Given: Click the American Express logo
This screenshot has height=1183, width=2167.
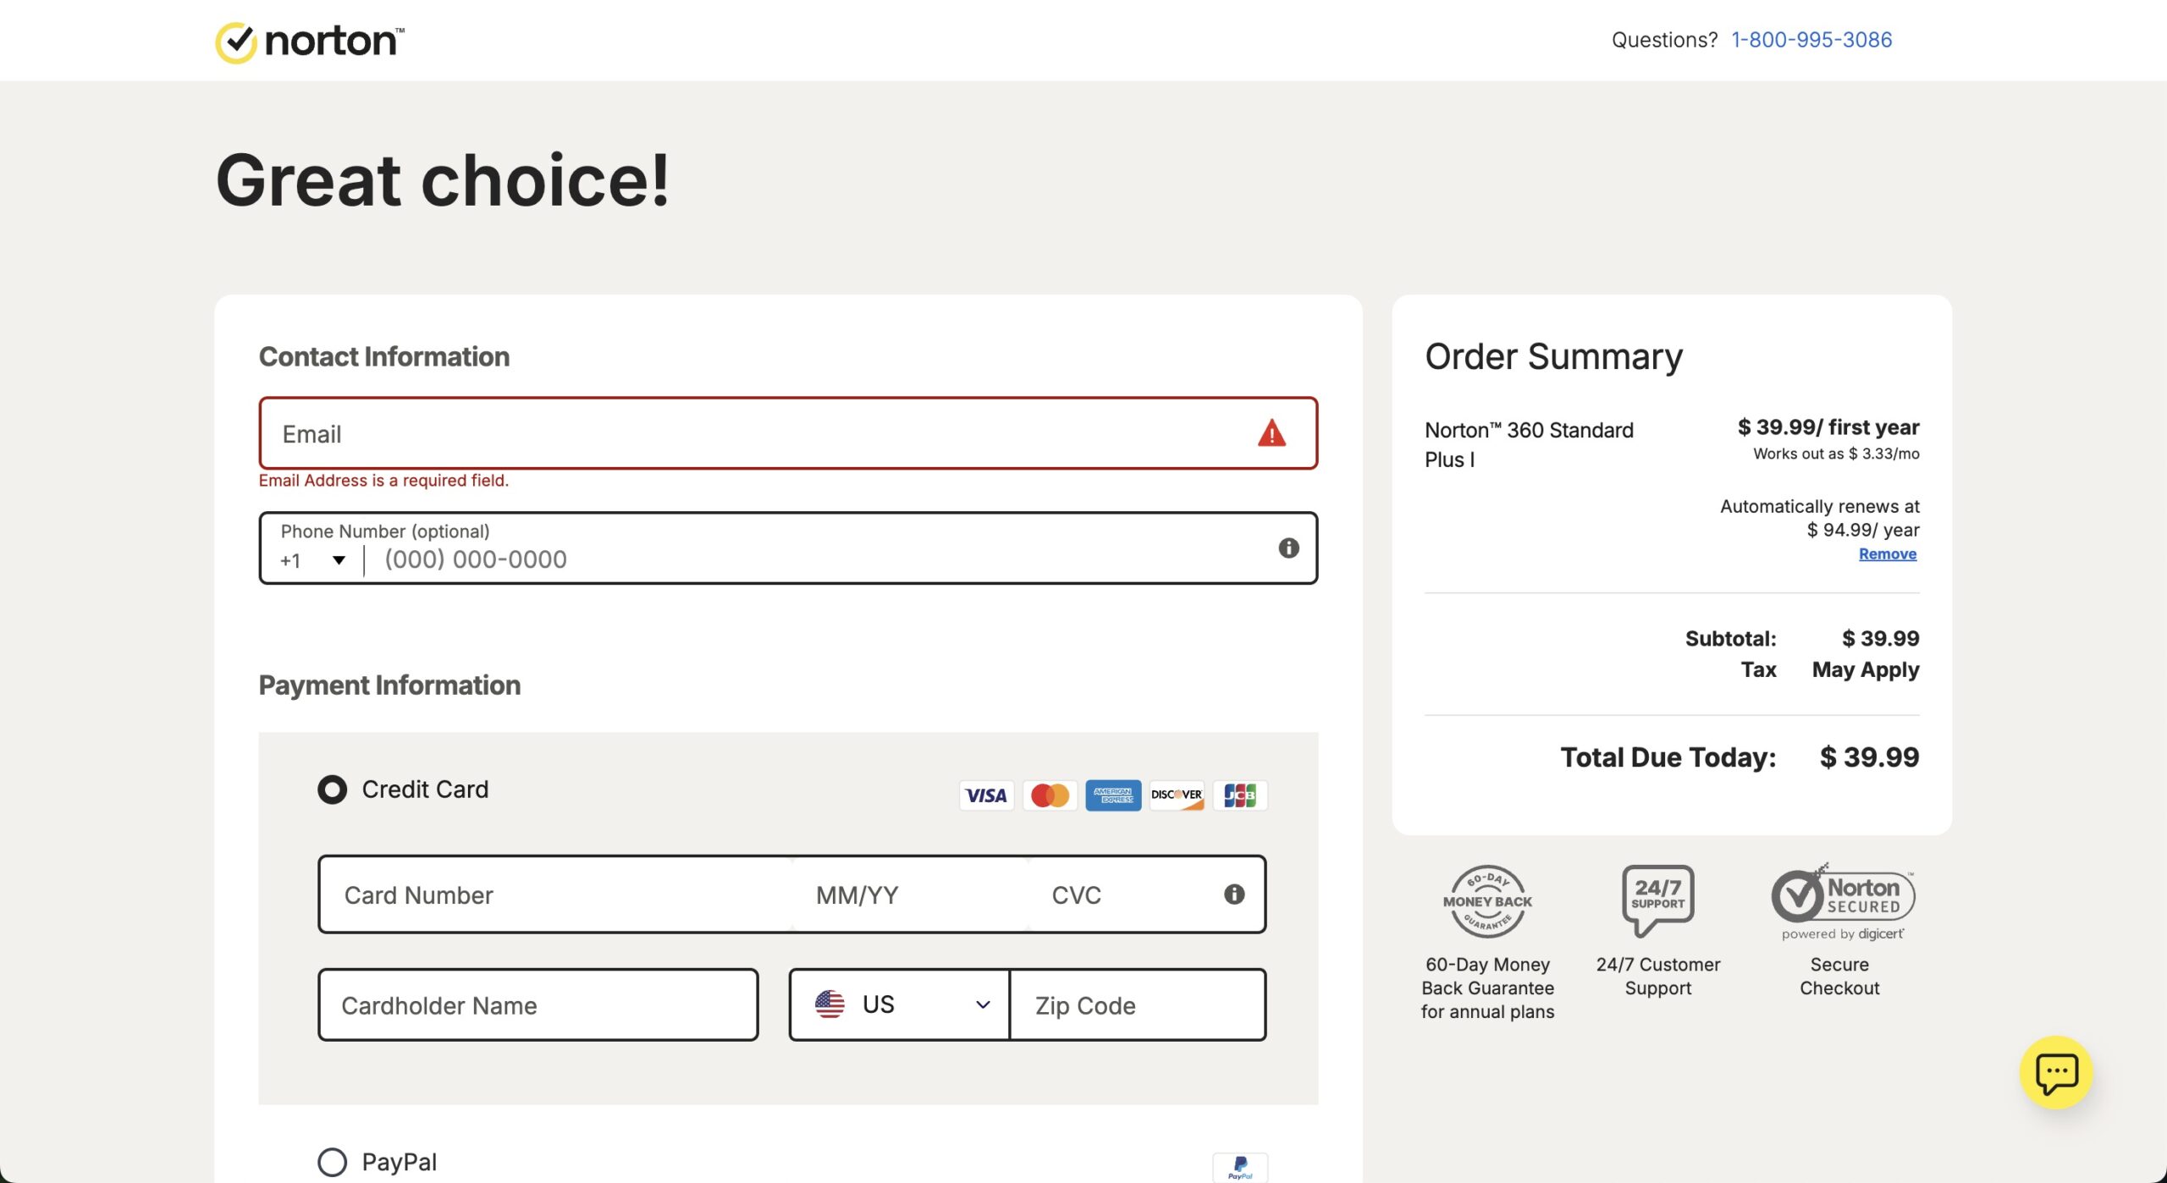Looking at the screenshot, I should [x=1113, y=795].
